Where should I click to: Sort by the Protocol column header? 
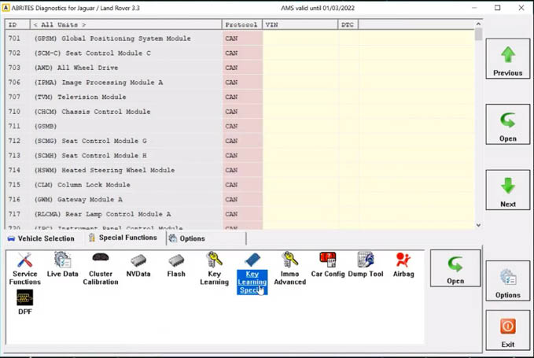240,25
